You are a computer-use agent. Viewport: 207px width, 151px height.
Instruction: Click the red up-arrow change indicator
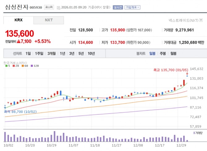click(x=19, y=41)
